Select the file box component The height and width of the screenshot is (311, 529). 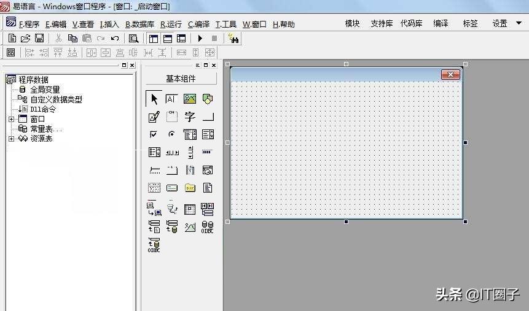[x=208, y=188]
